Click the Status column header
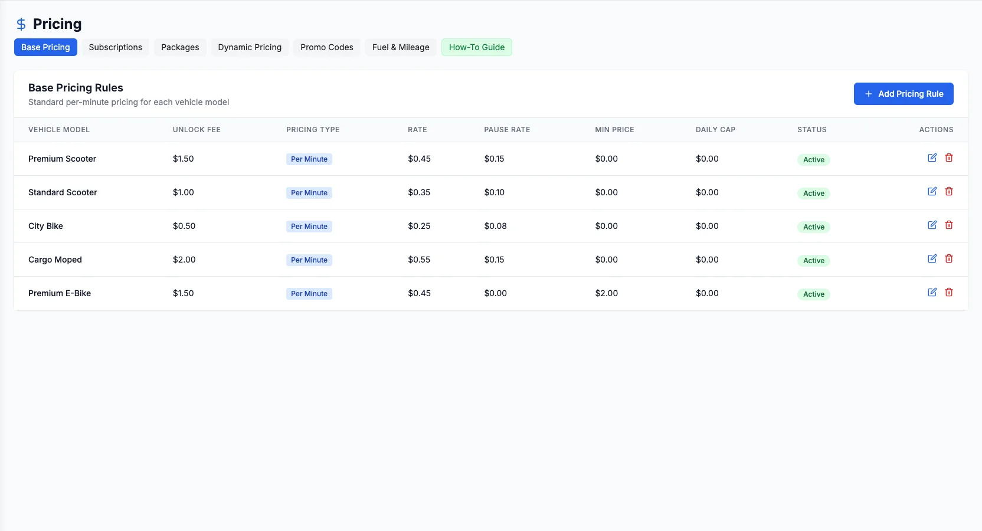This screenshot has width=982, height=531. [x=812, y=130]
